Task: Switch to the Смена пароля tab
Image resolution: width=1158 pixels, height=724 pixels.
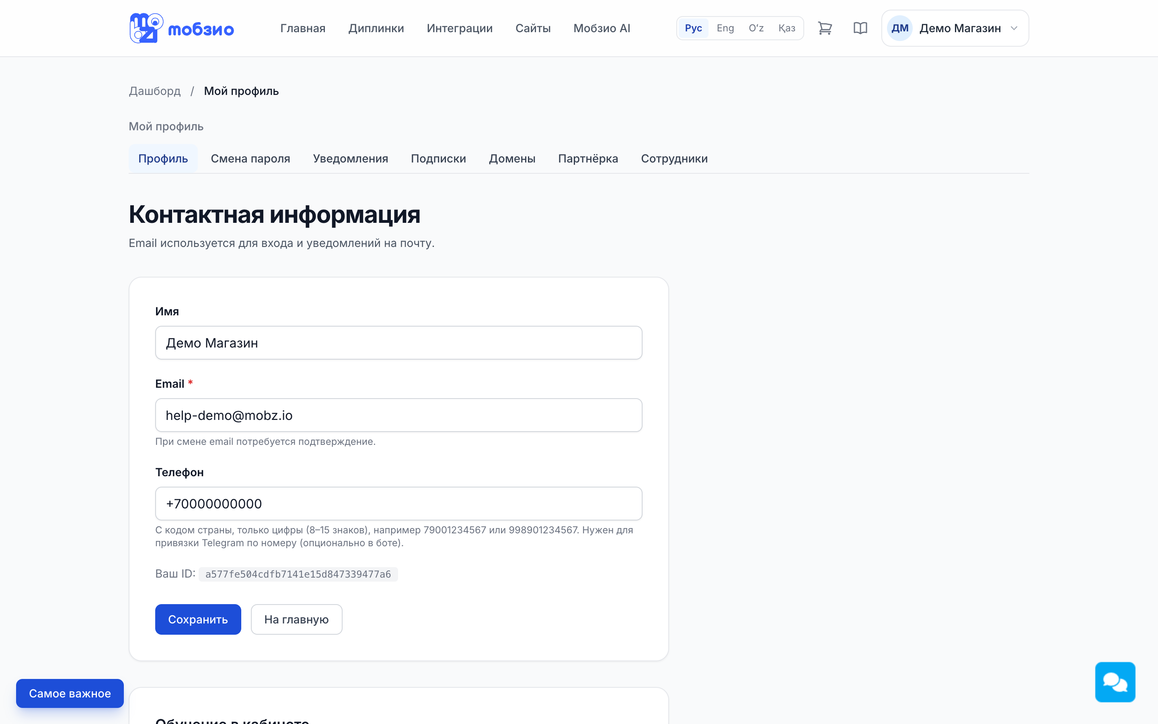Action: click(250, 158)
